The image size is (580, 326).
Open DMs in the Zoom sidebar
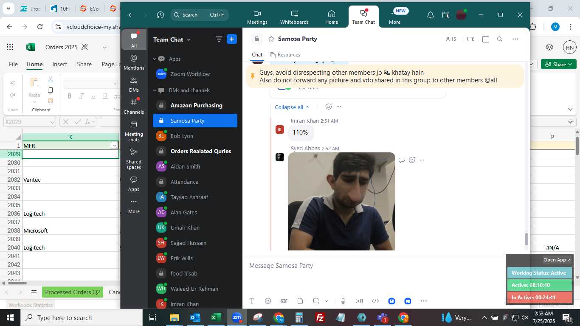click(x=134, y=84)
